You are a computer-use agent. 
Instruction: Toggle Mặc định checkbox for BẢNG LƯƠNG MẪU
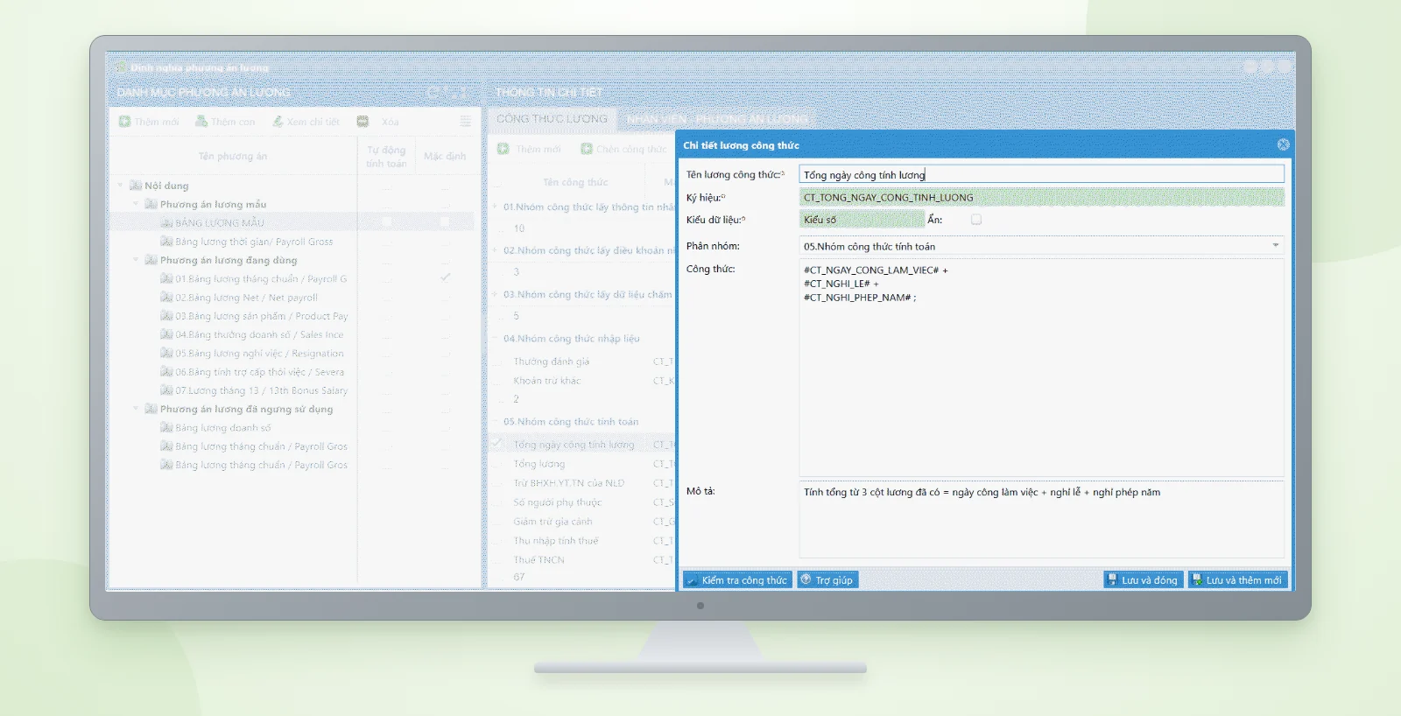(x=445, y=222)
